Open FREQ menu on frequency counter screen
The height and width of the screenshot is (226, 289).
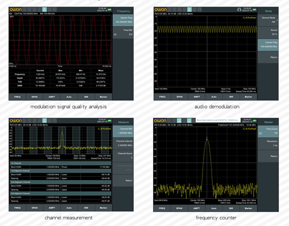point(162,208)
